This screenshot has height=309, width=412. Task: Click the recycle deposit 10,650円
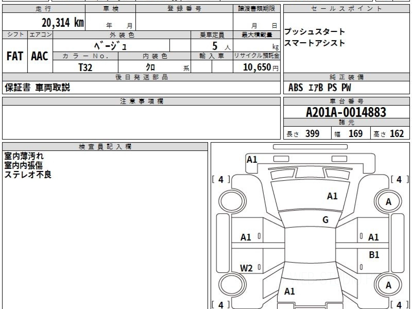261,67
